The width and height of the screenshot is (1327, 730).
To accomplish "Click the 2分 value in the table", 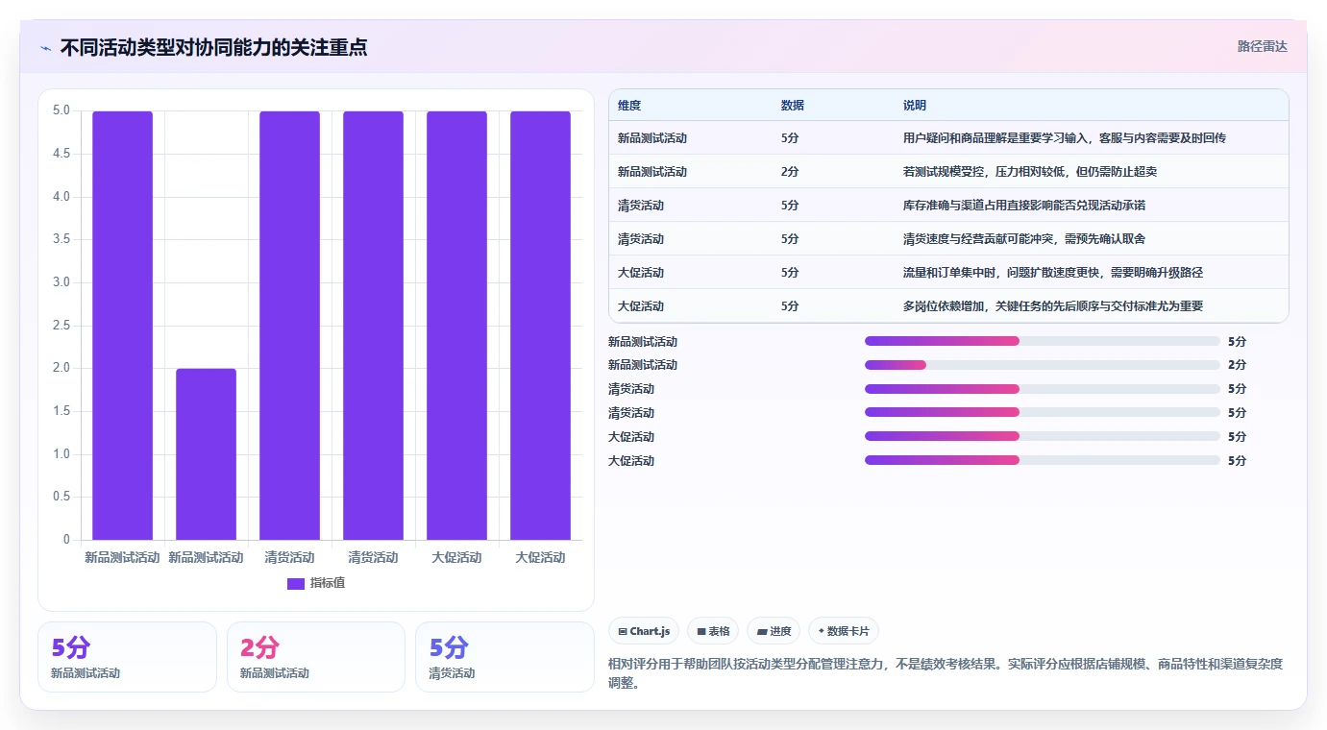I will tap(790, 172).
